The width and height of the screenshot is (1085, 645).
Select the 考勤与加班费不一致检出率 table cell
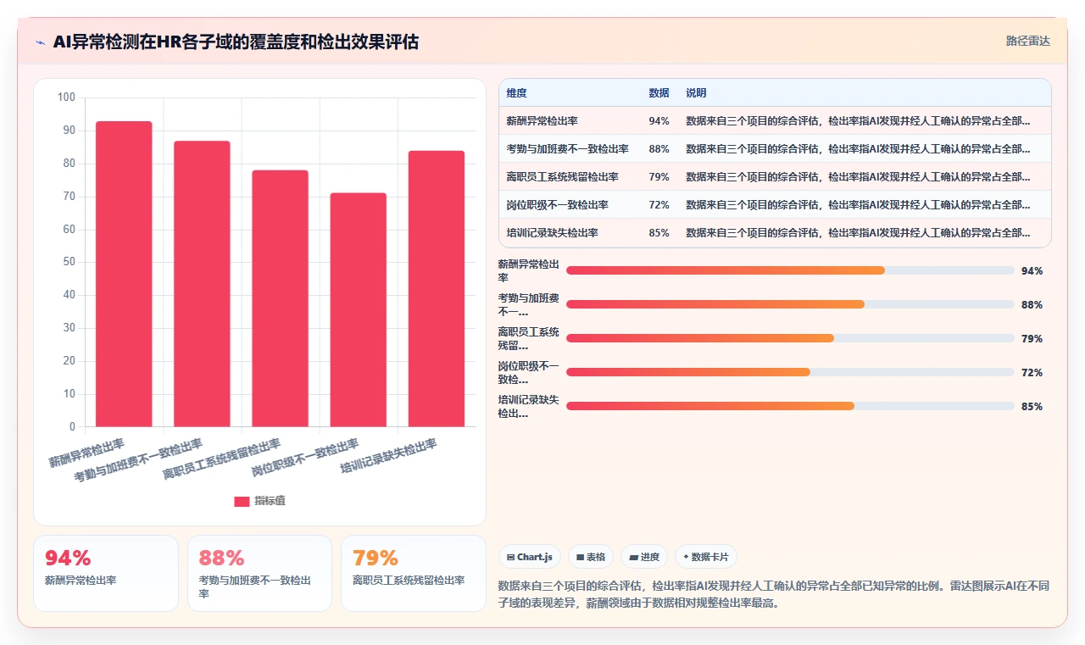567,149
